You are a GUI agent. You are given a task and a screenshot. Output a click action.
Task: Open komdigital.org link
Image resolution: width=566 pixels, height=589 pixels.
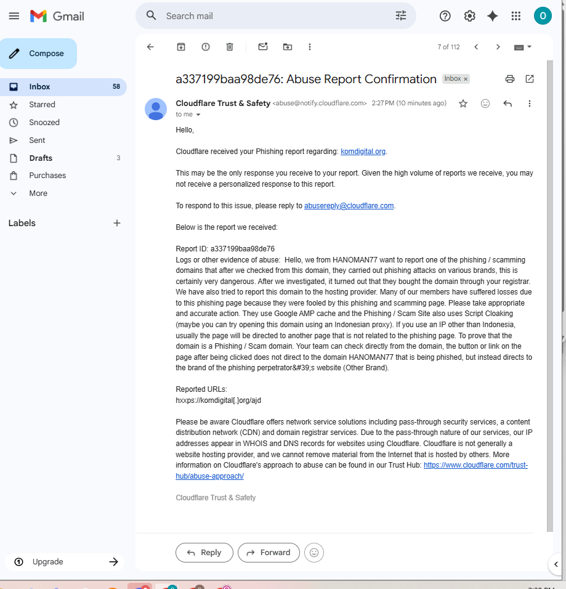[363, 152]
